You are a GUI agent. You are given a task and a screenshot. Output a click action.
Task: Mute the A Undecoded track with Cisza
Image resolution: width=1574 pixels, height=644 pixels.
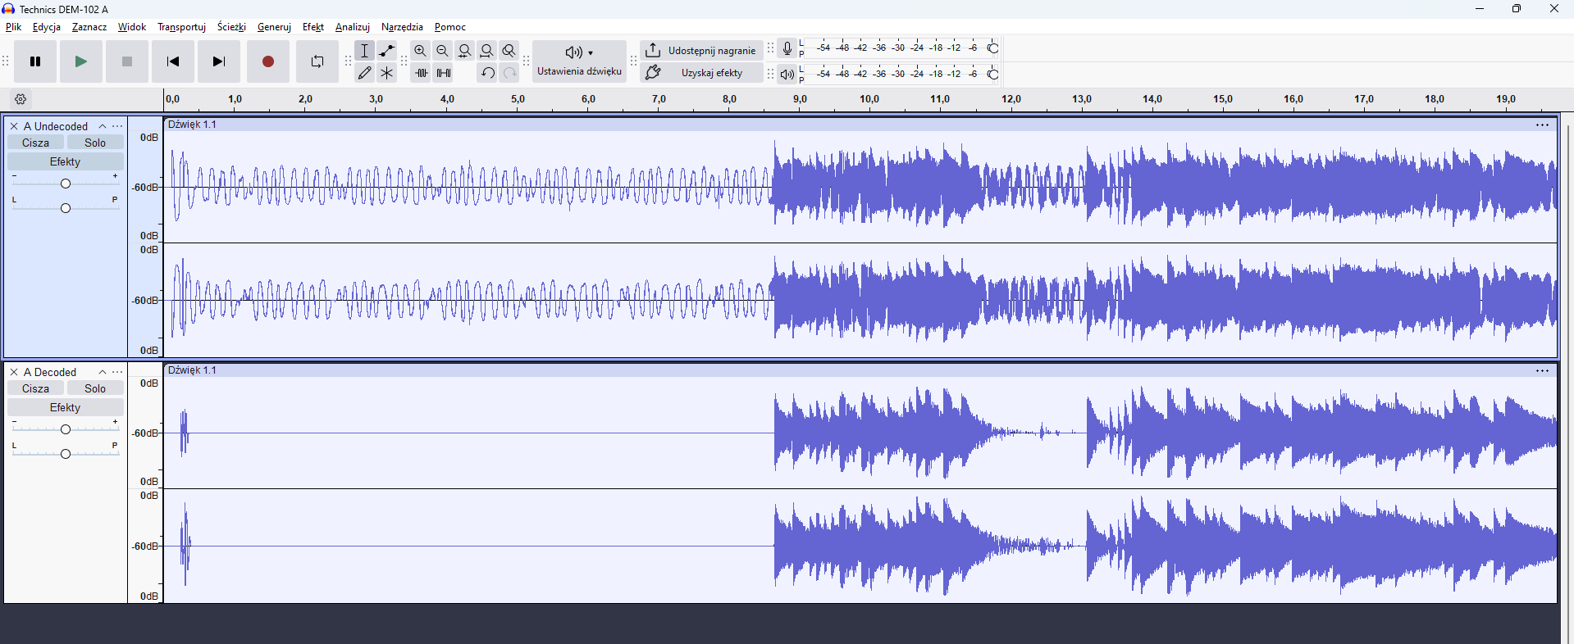coord(35,143)
